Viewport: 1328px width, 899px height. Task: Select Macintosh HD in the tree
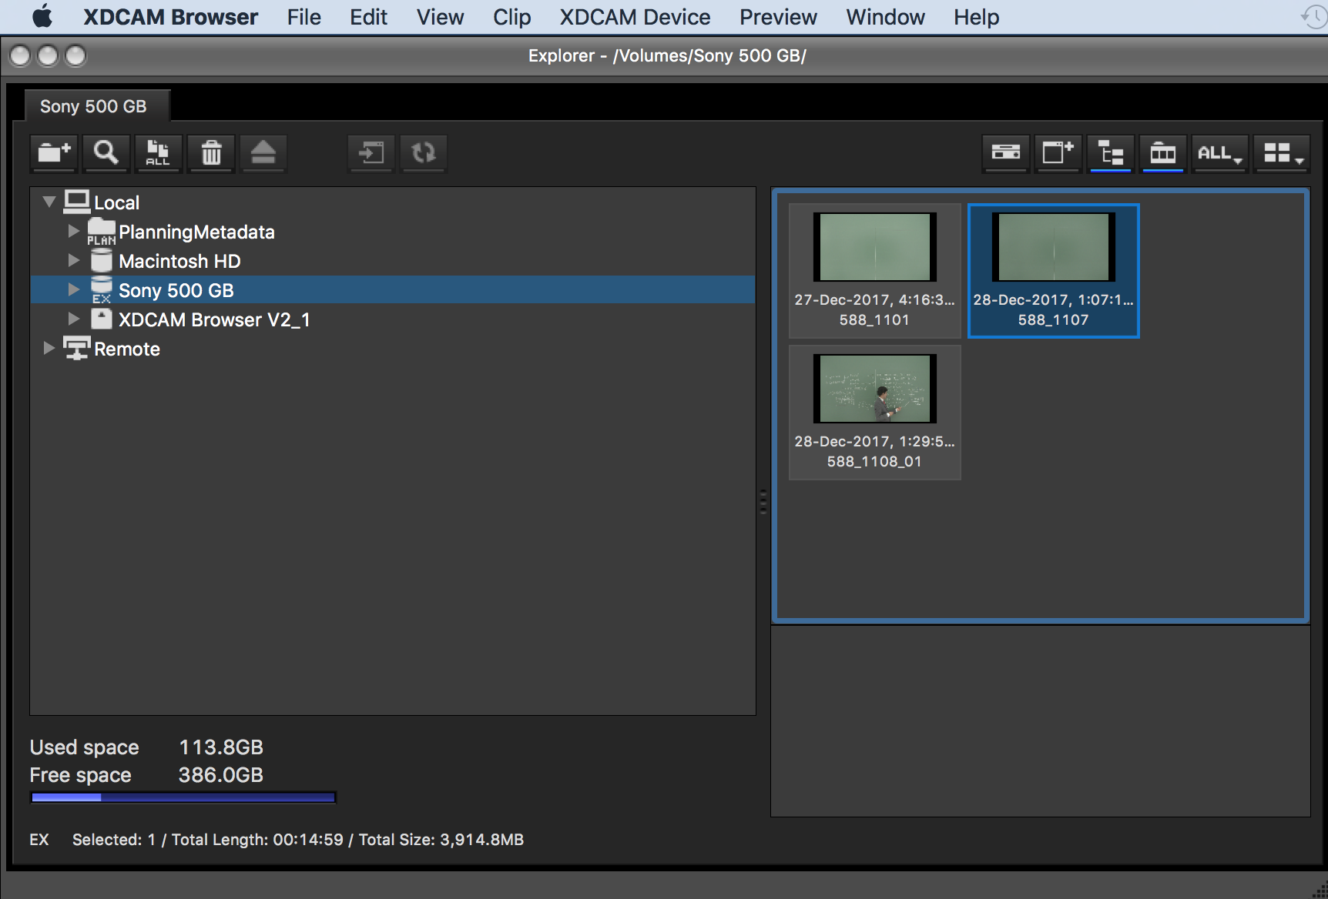pyautogui.click(x=179, y=261)
